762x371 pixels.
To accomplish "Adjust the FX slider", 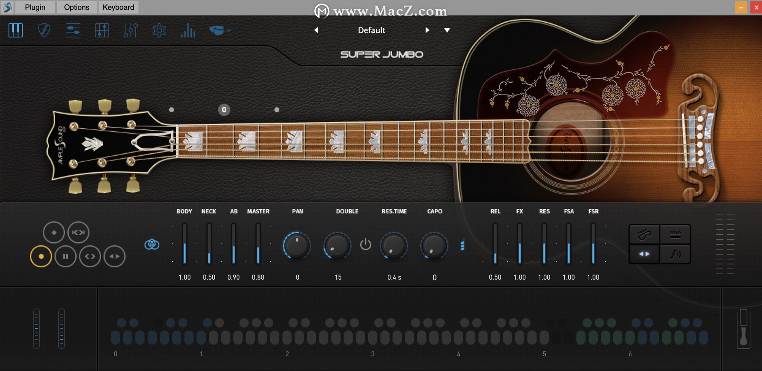I will point(520,244).
